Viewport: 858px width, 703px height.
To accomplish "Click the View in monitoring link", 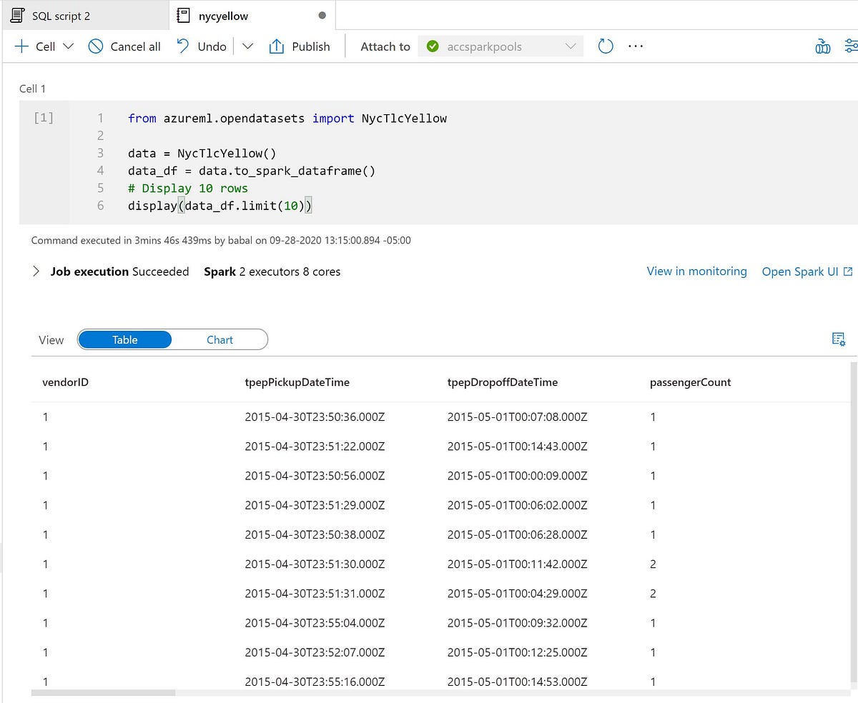I will (x=696, y=271).
